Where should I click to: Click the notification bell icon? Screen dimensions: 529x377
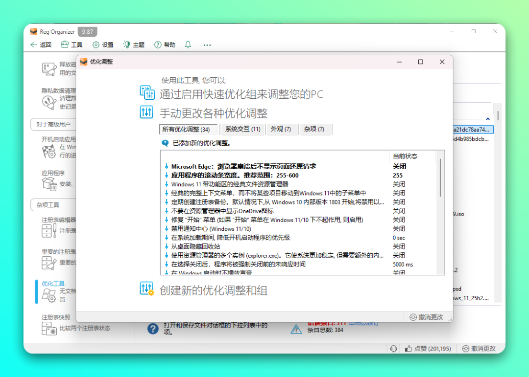click(x=188, y=44)
